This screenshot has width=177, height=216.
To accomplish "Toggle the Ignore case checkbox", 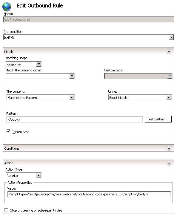I will pyautogui.click(x=8, y=131).
